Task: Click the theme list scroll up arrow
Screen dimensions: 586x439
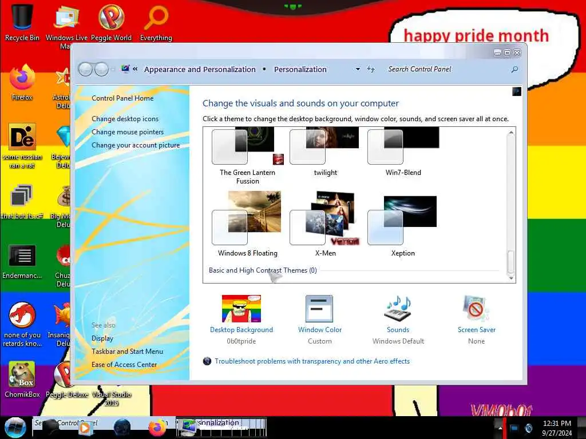Action: (511, 133)
